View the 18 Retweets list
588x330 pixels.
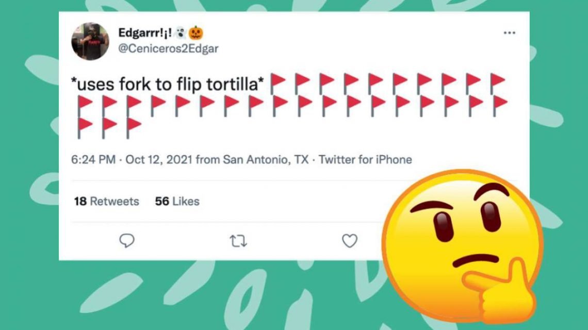[106, 201]
